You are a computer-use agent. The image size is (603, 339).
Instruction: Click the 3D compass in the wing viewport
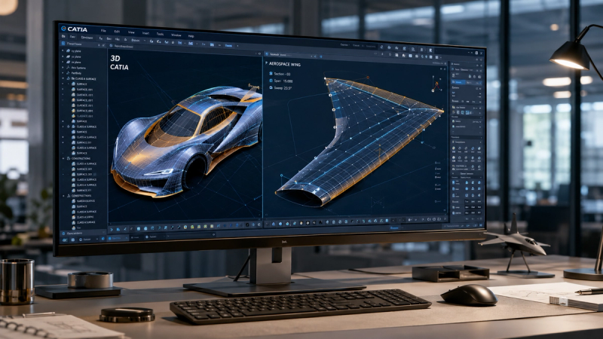coord(436,84)
